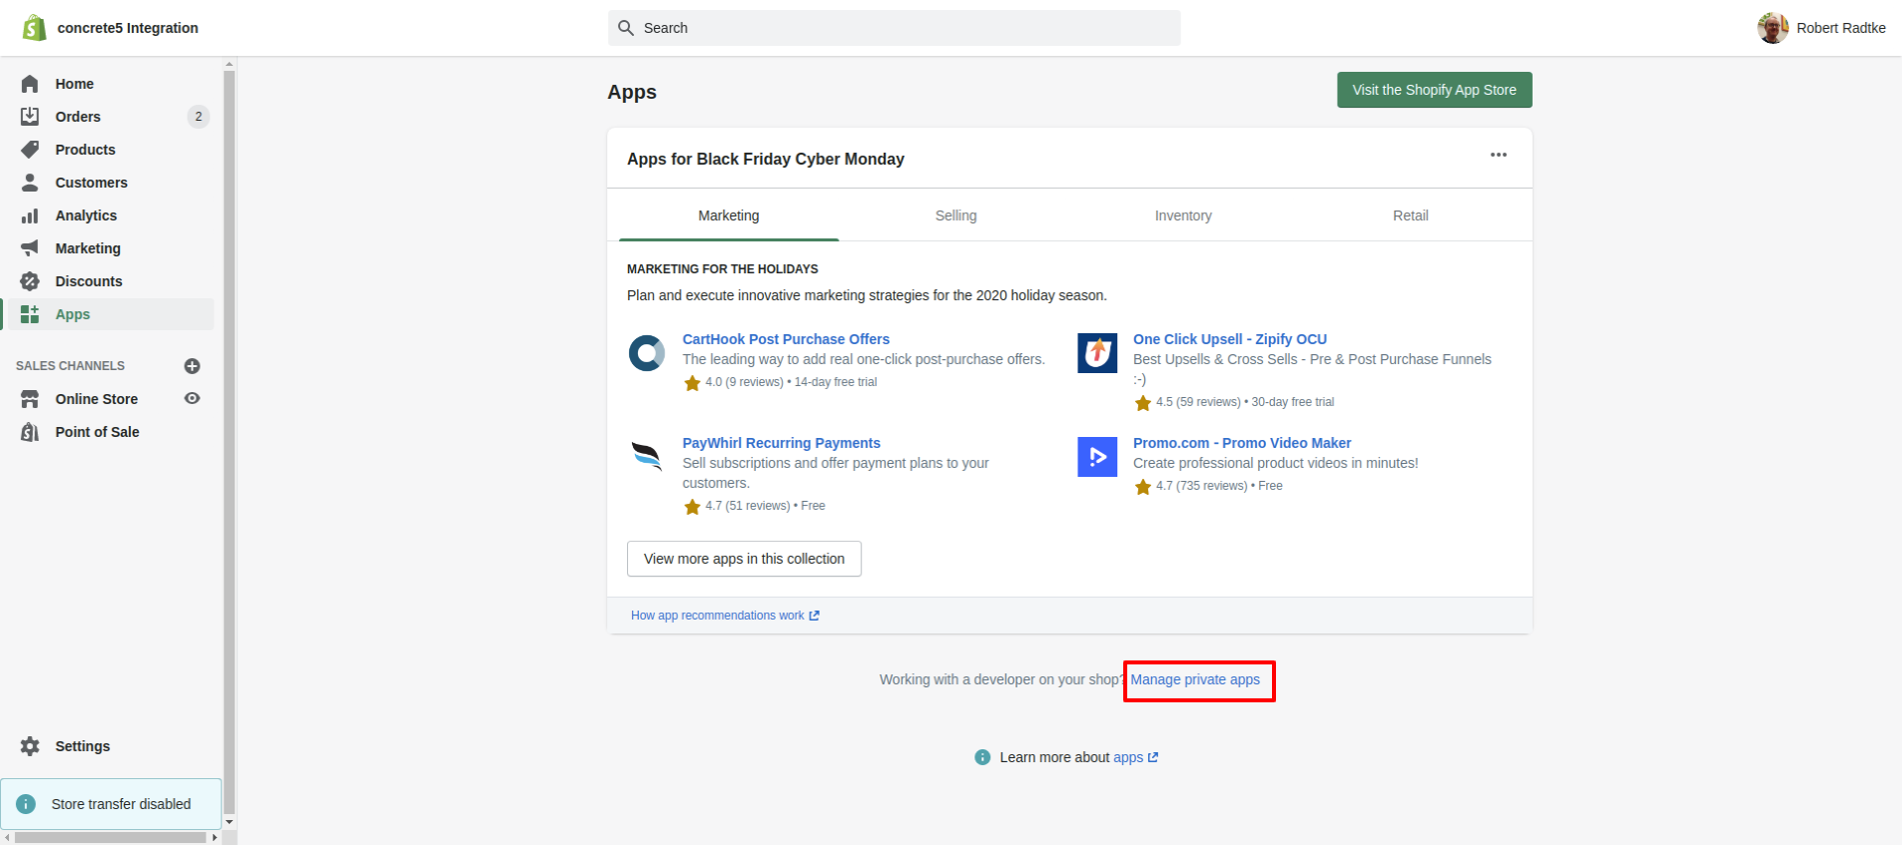This screenshot has height=845, width=1902.
Task: View online store eye icon
Action: (193, 398)
